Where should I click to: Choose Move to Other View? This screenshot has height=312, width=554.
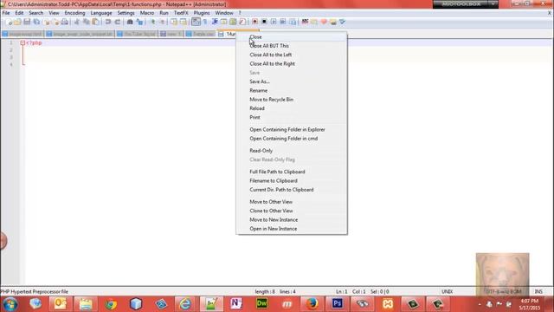[x=292, y=202]
